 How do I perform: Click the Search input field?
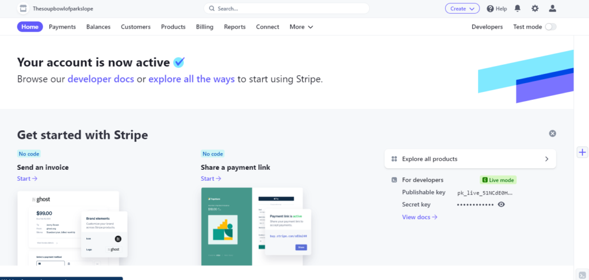click(286, 8)
